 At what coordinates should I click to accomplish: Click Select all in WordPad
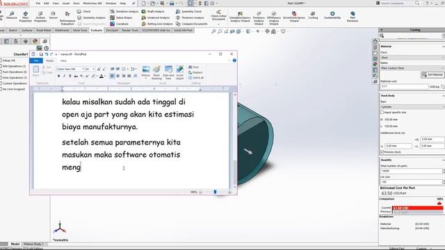[x=196, y=78]
